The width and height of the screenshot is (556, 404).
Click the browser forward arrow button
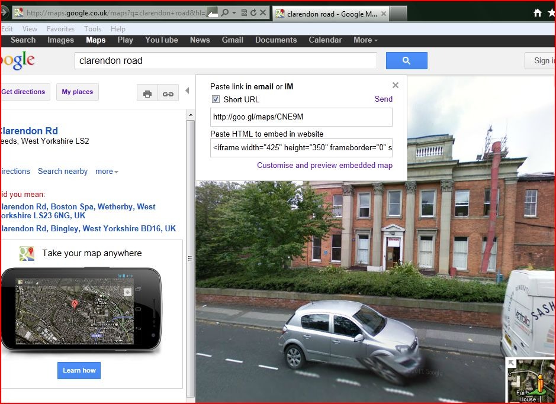click(x=4, y=13)
